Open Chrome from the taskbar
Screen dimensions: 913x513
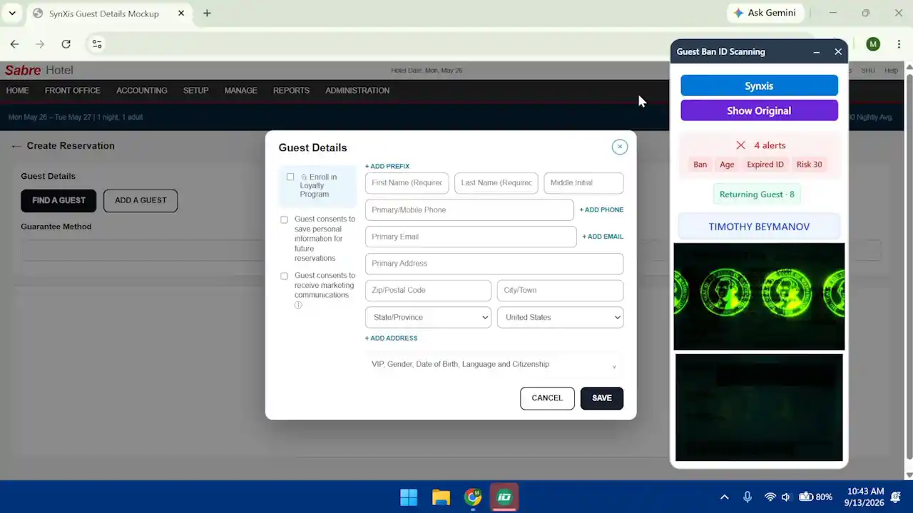pos(473,497)
